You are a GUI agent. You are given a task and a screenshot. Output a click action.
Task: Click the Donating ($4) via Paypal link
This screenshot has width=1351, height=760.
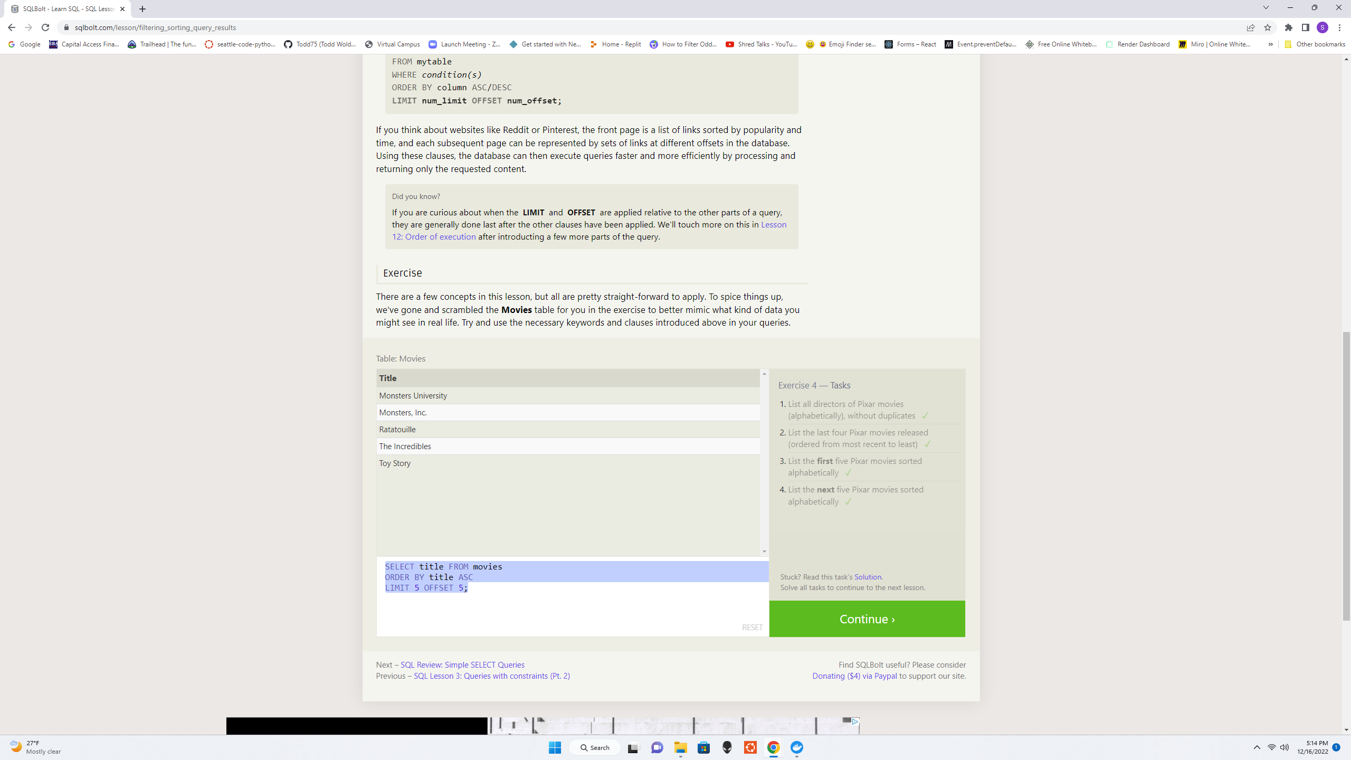[854, 676]
